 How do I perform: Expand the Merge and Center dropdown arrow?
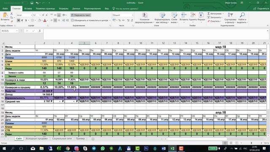(x=110, y=20)
